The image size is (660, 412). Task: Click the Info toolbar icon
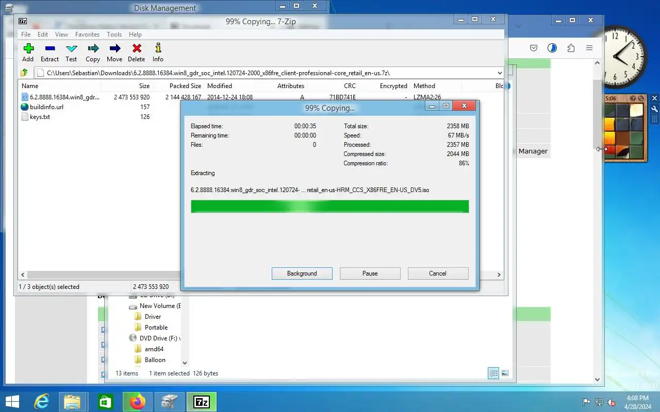[x=158, y=48]
